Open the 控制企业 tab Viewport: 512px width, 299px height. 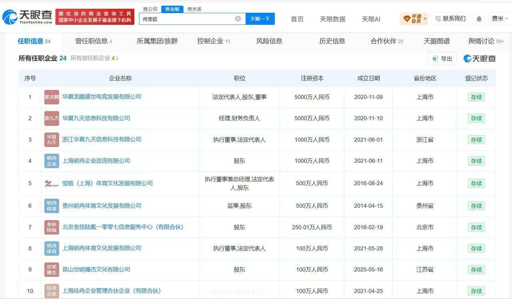tap(214, 41)
